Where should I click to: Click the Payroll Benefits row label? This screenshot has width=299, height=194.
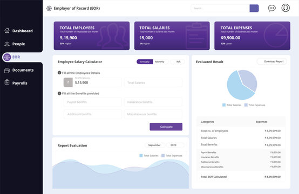208,153
